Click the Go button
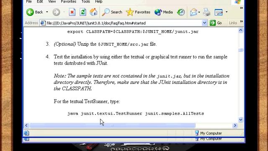Image resolution: width=268 pixels, height=151 pixels. click(x=216, y=23)
